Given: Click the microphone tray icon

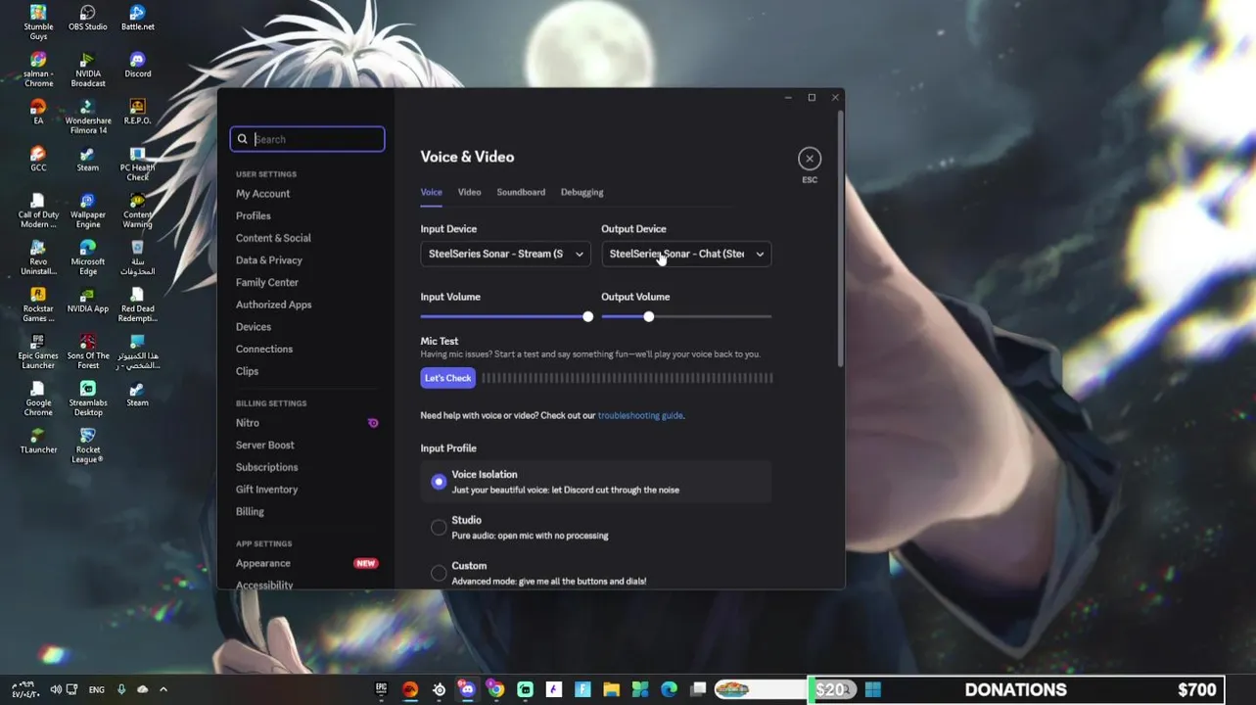Looking at the screenshot, I should [121, 689].
